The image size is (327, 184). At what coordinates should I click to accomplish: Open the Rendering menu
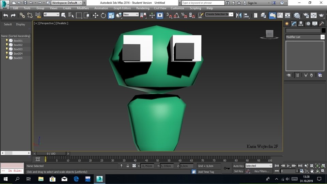click(143, 8)
